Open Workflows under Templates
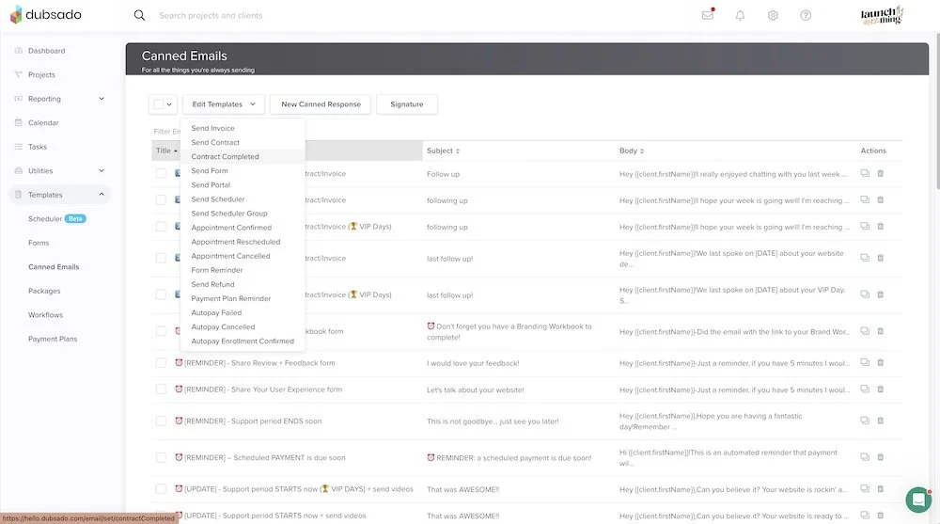Viewport: 940px width, 524px height. pyautogui.click(x=45, y=314)
